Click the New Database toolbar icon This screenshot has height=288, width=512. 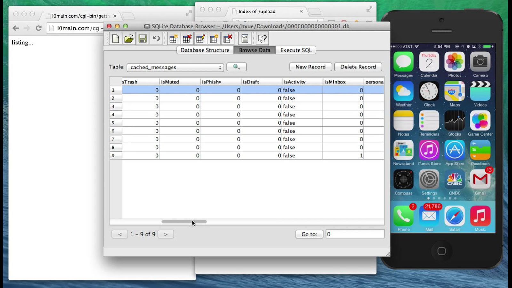pos(116,39)
